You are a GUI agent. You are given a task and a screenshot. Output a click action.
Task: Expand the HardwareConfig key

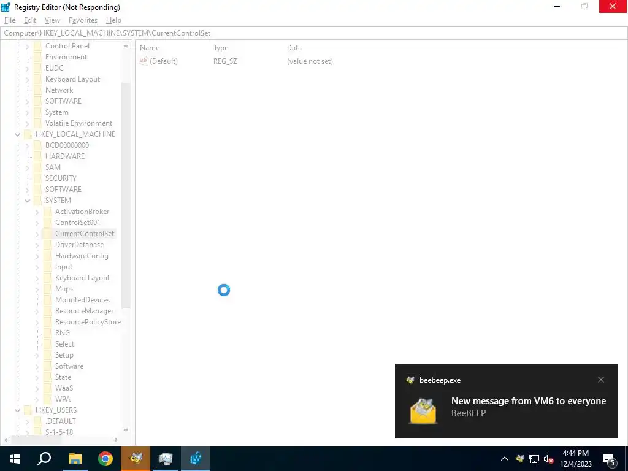[x=37, y=256]
